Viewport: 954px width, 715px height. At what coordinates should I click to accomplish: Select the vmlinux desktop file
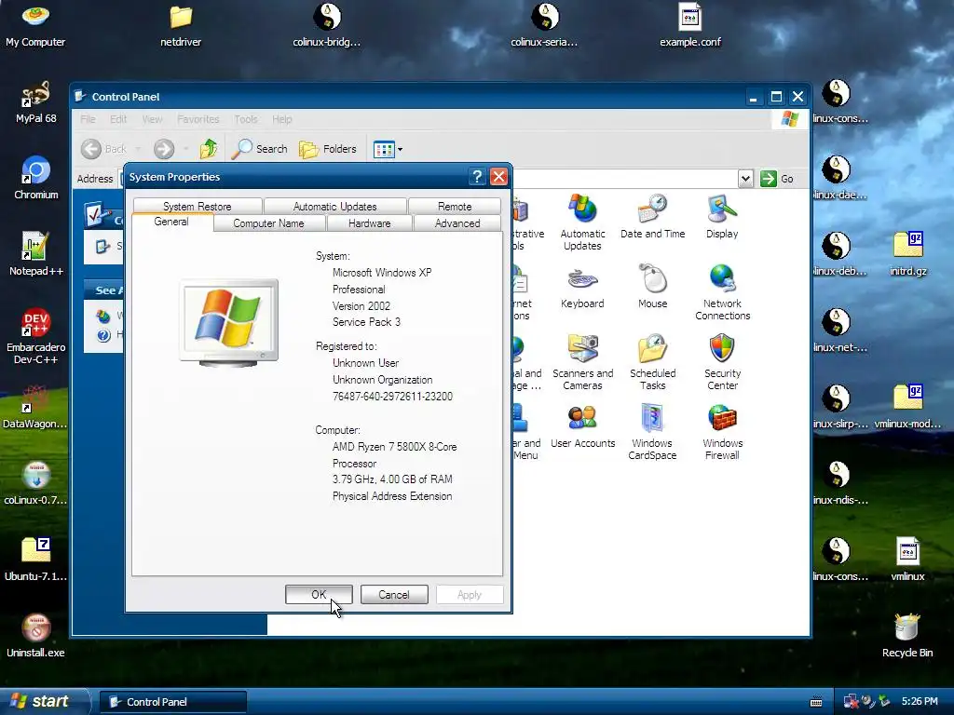907,560
